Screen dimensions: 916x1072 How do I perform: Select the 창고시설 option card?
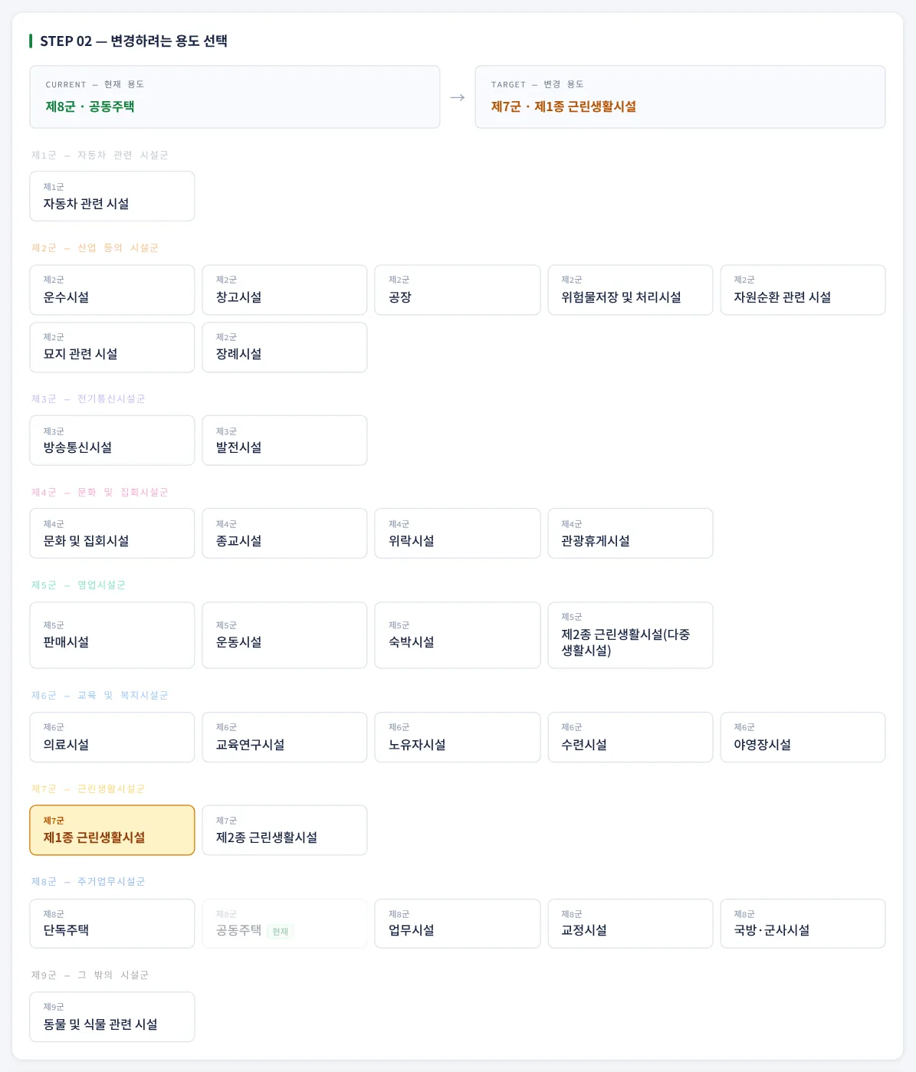pos(284,290)
